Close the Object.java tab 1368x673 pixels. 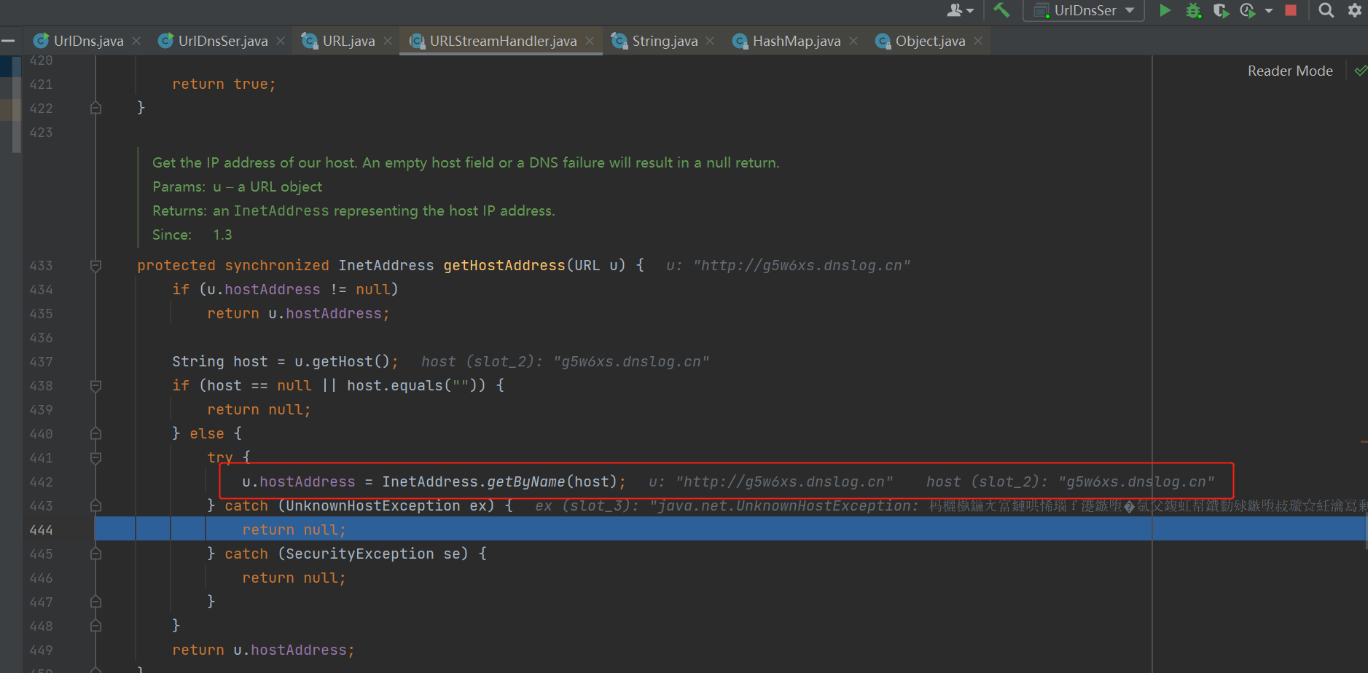click(978, 42)
